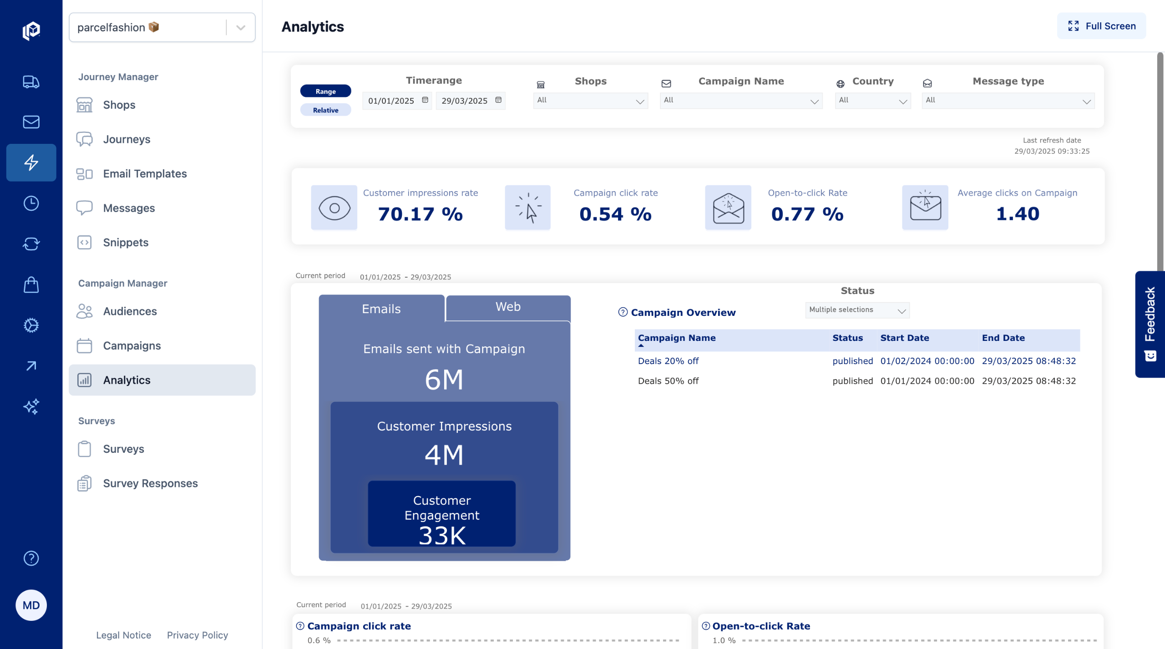Open the Privacy Policy link
This screenshot has width=1165, height=649.
point(197,635)
